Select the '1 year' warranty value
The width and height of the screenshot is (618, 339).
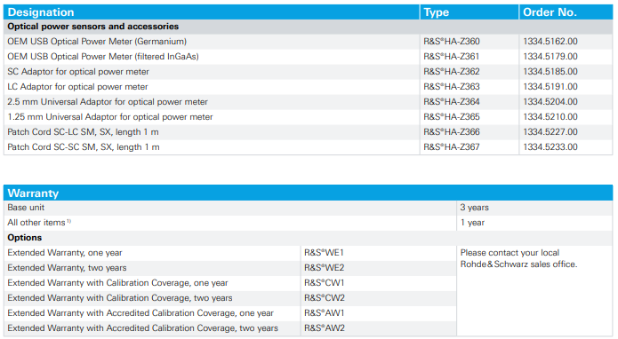tap(472, 223)
